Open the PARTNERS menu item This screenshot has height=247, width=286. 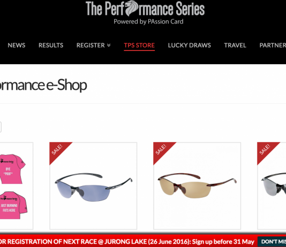[273, 45]
